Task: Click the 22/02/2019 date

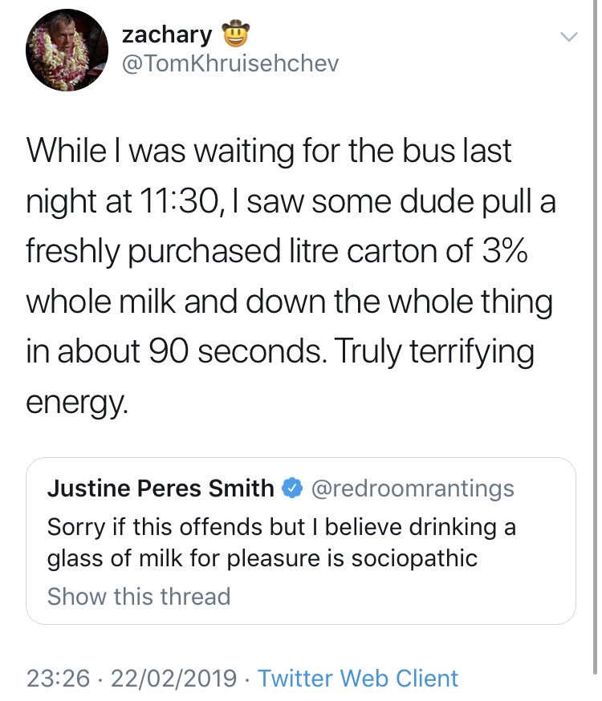Action: tap(173, 679)
